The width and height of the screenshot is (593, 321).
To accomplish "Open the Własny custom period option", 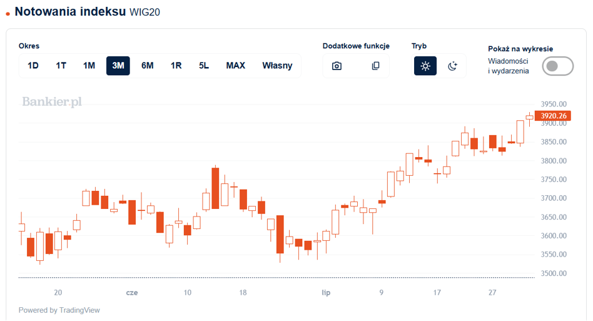I will pyautogui.click(x=277, y=66).
